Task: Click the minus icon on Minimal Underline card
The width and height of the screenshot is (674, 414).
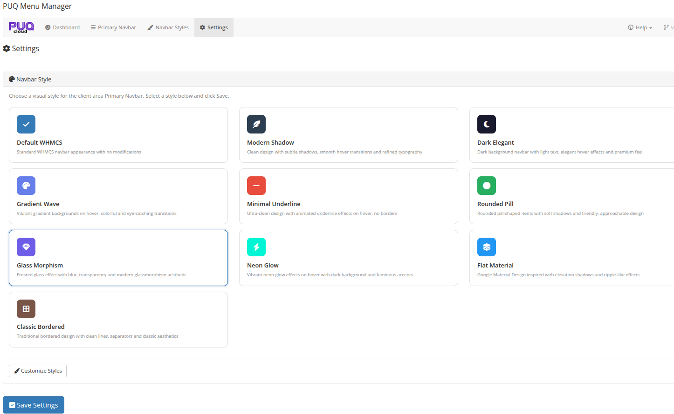Action: coord(256,186)
